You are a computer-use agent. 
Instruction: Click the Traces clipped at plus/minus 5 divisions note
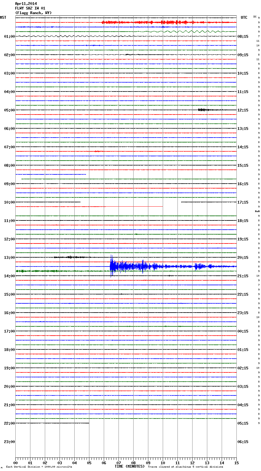[185, 467]
